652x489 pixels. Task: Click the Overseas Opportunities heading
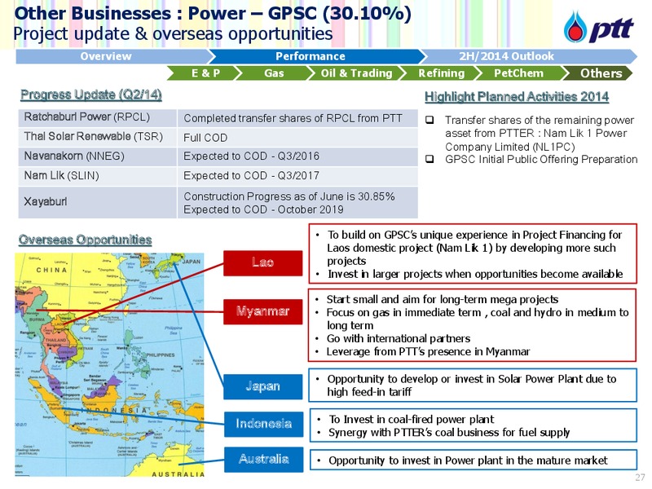coord(86,240)
